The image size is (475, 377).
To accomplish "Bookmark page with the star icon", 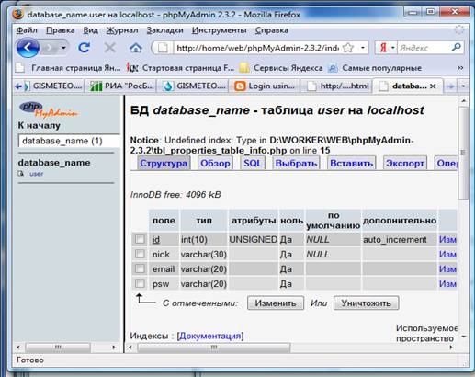I will coord(348,48).
